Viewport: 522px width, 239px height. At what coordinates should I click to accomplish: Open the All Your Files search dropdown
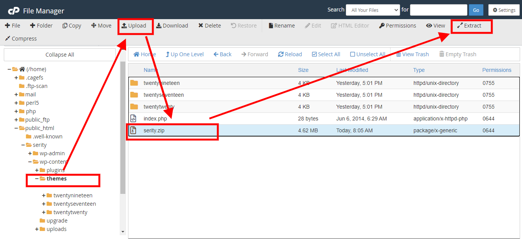(x=373, y=10)
